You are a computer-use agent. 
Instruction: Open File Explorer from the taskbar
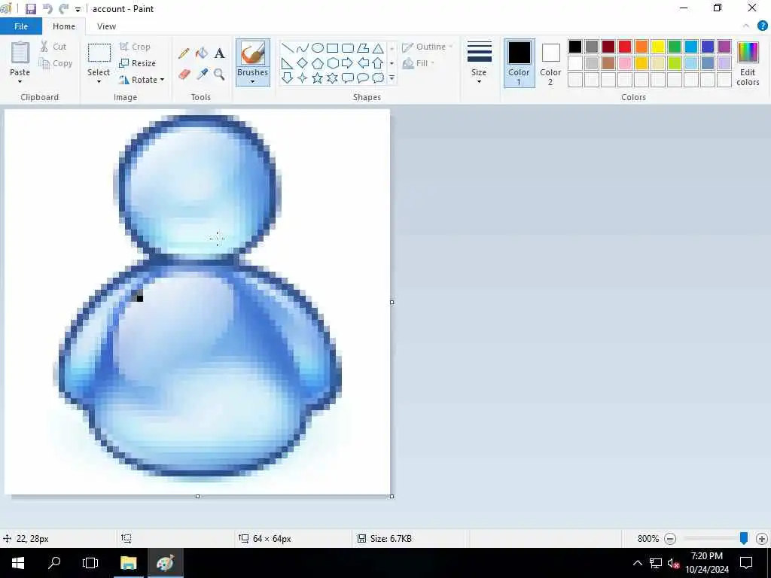pos(128,563)
